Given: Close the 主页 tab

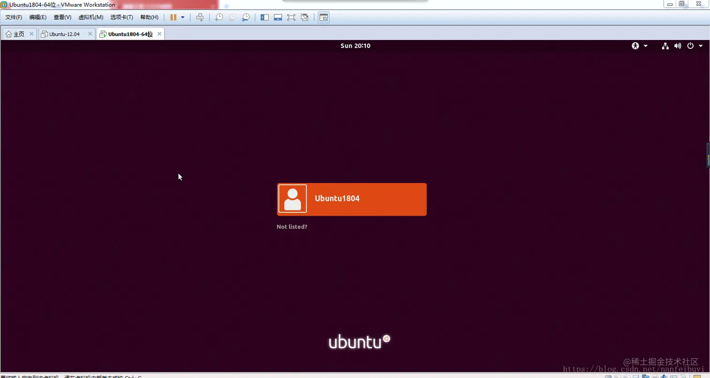Looking at the screenshot, I should [31, 34].
